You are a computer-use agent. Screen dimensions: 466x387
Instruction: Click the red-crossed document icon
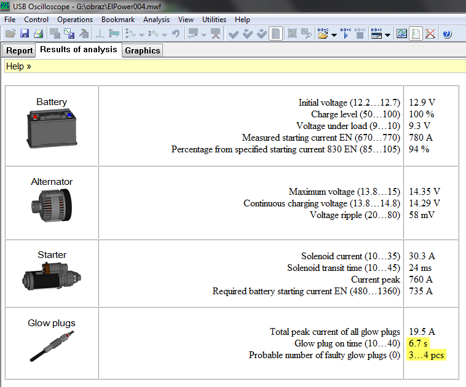click(x=430, y=34)
